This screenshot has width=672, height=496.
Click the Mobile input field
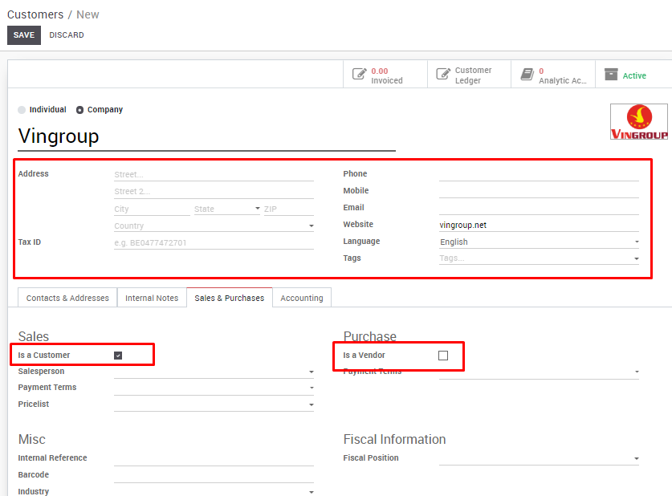point(539,190)
